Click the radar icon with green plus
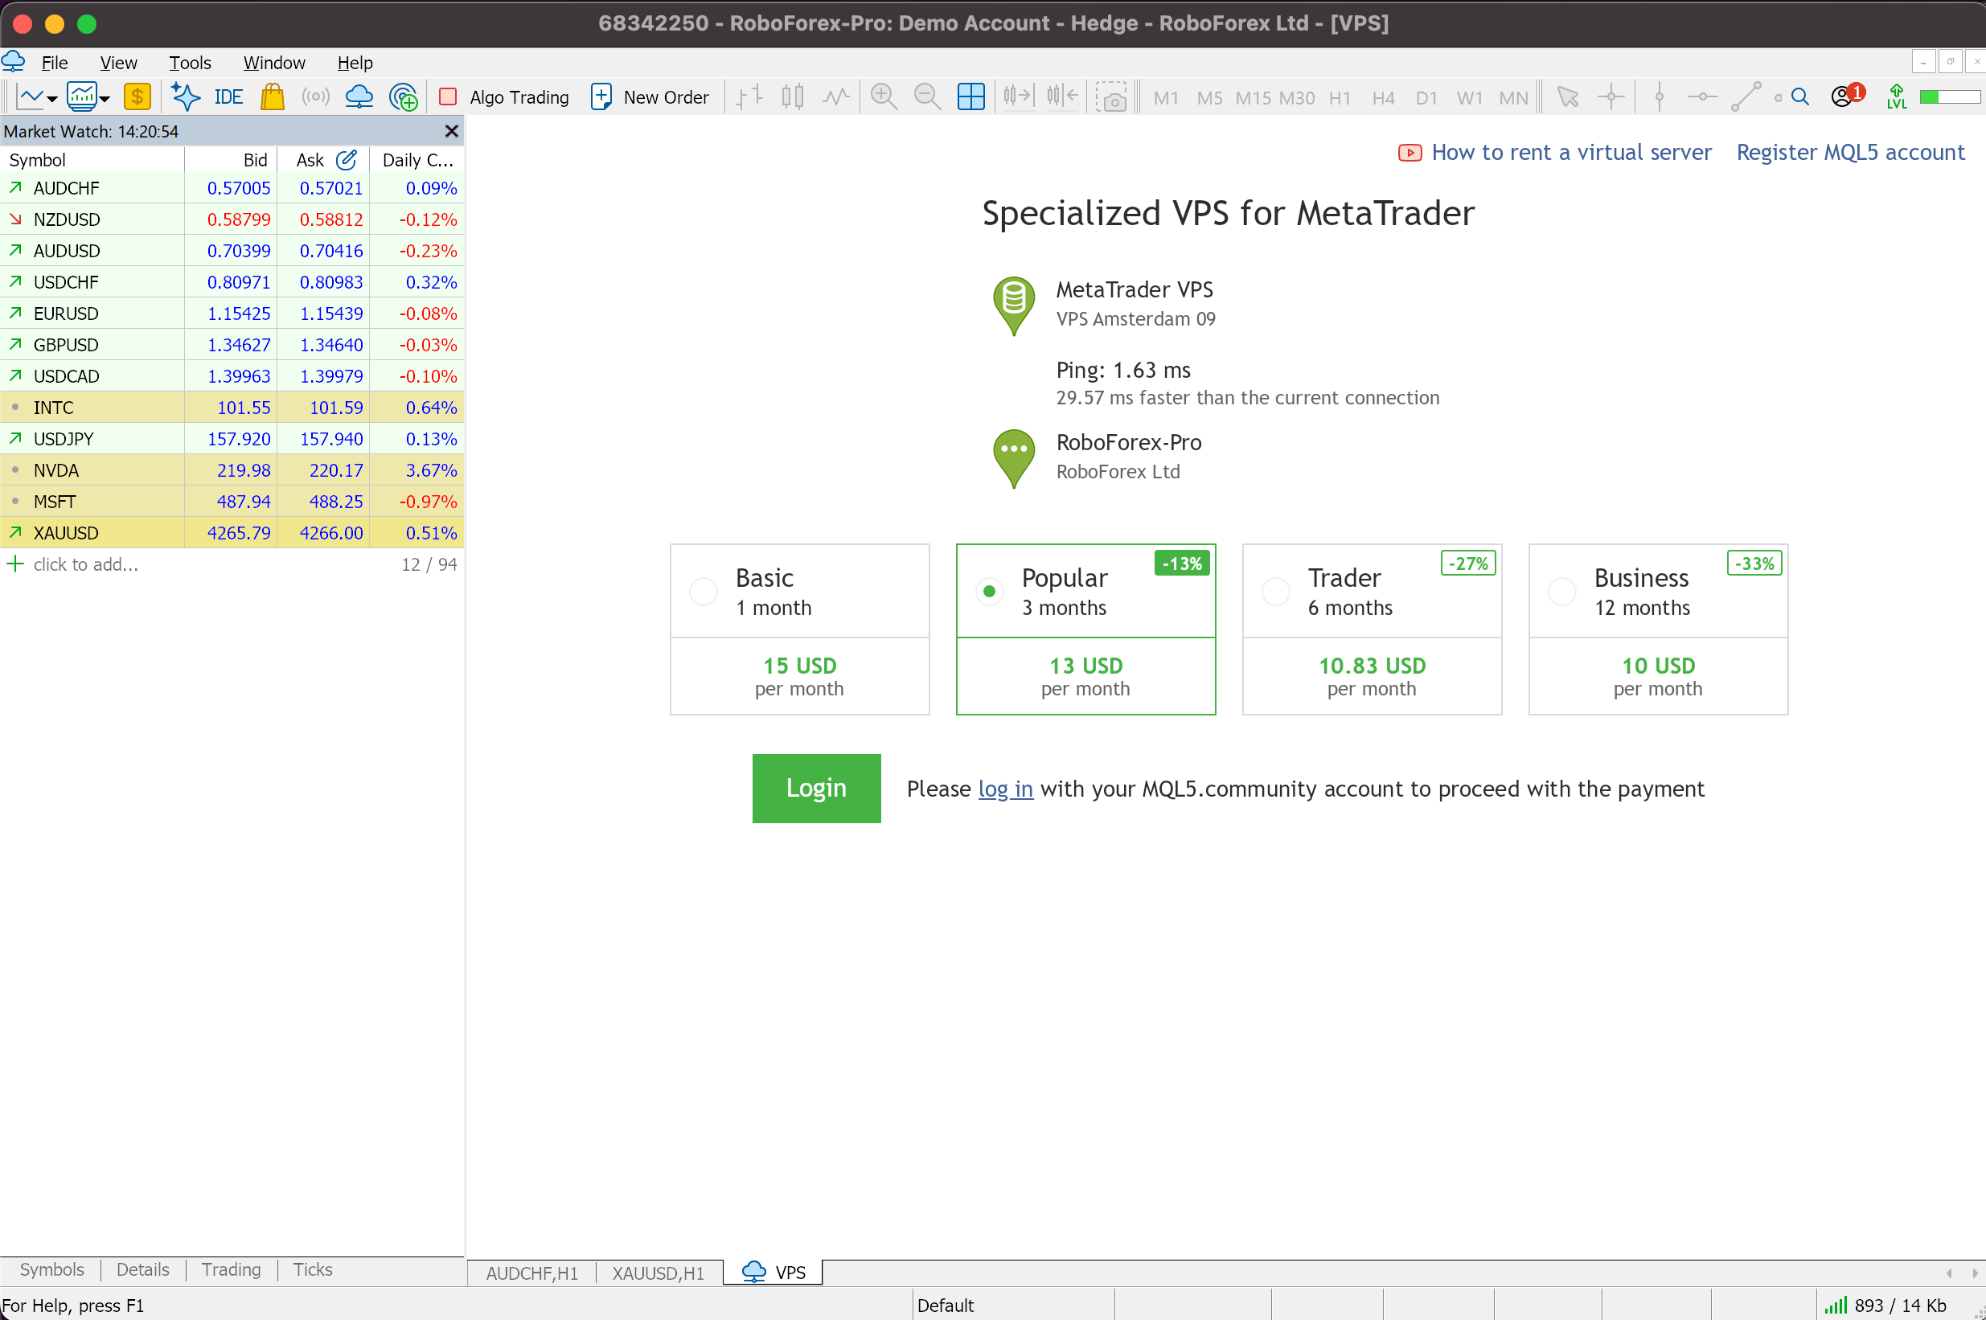 tap(404, 96)
